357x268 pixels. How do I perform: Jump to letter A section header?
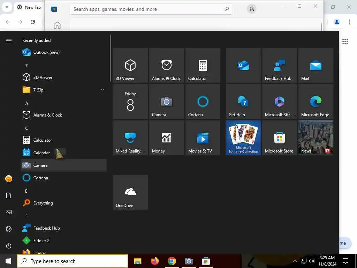[26, 103]
